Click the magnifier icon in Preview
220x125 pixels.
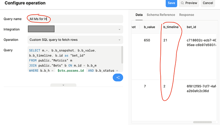click(x=182, y=3)
